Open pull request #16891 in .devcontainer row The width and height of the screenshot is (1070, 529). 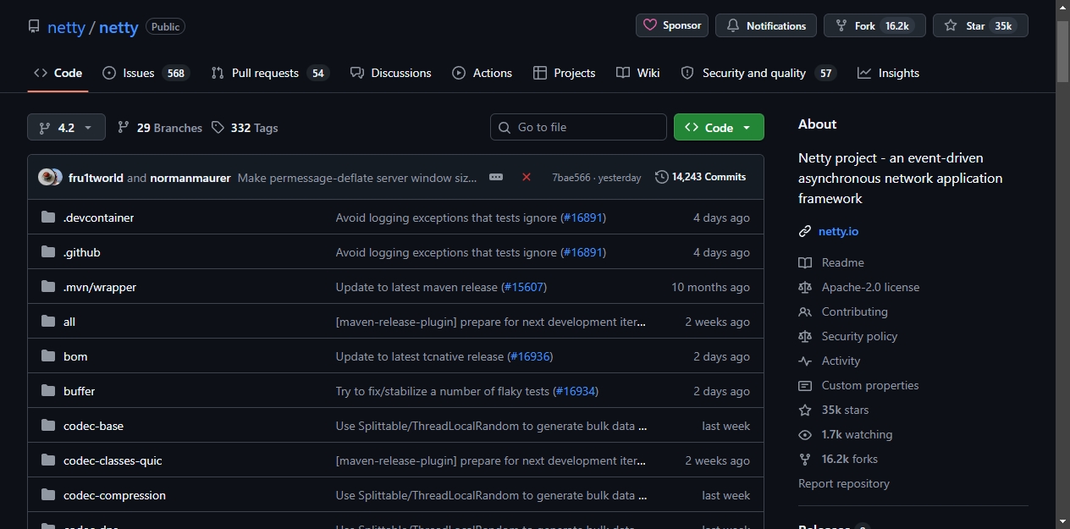click(x=583, y=218)
